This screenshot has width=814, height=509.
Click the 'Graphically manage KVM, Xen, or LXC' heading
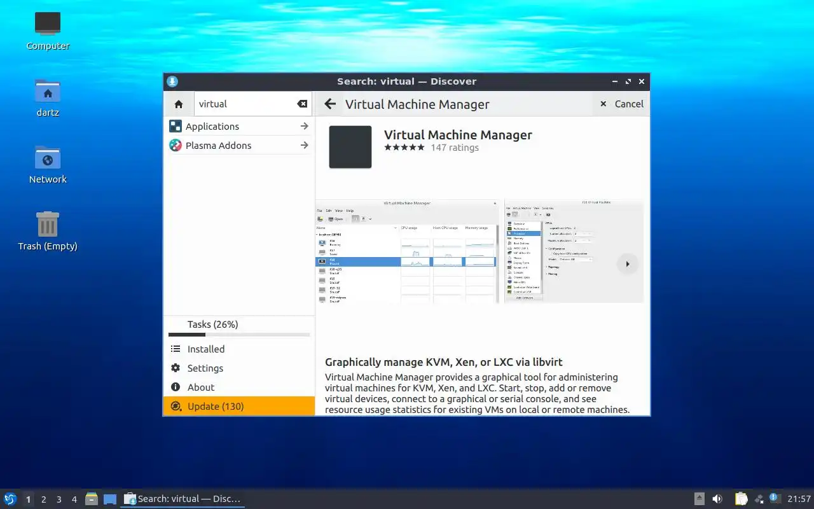point(444,362)
